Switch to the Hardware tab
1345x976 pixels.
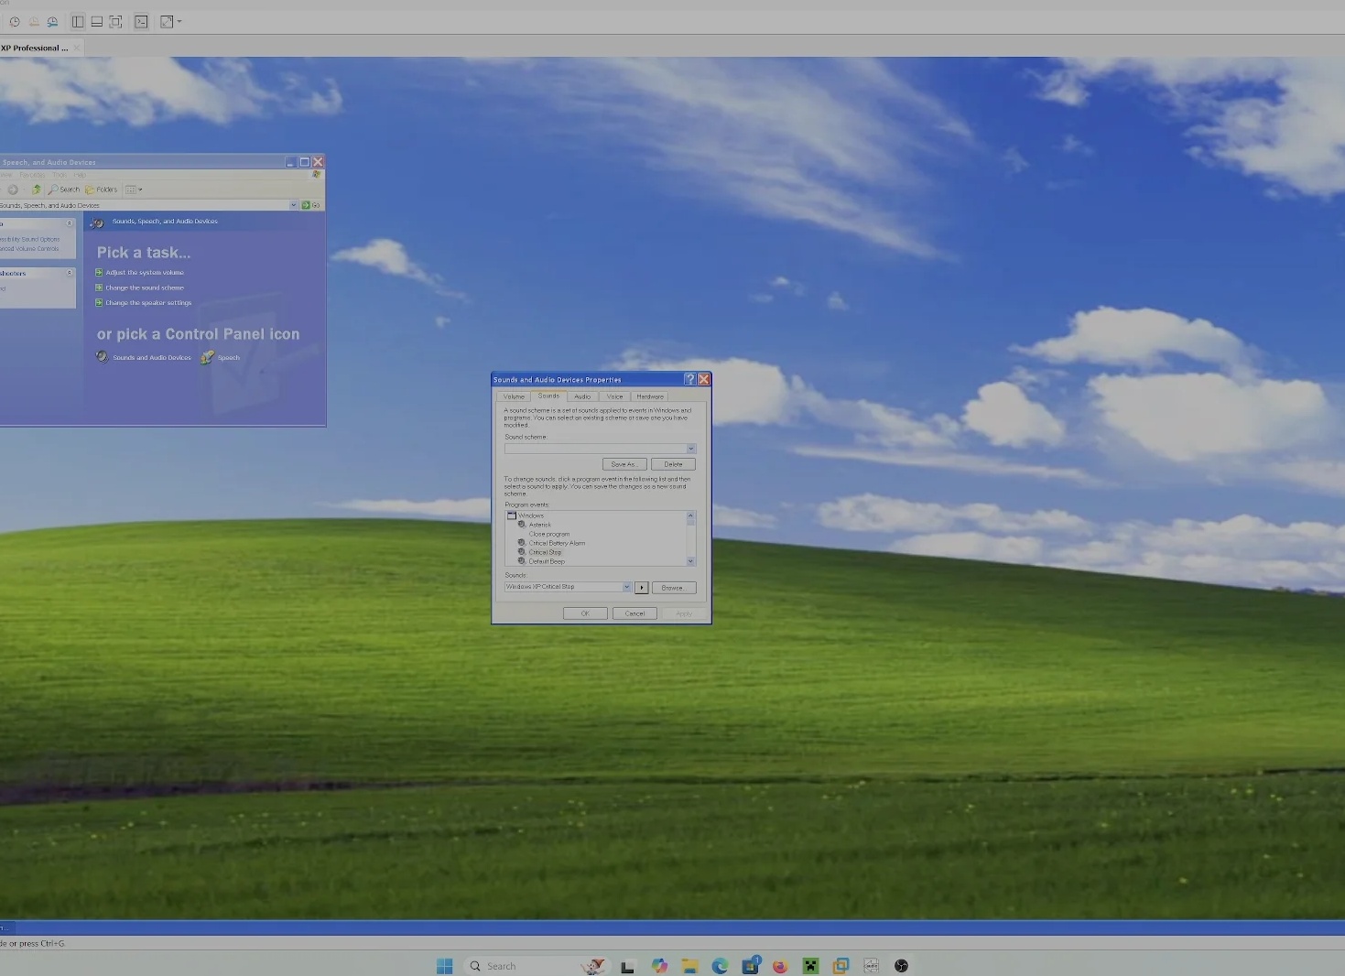650,396
